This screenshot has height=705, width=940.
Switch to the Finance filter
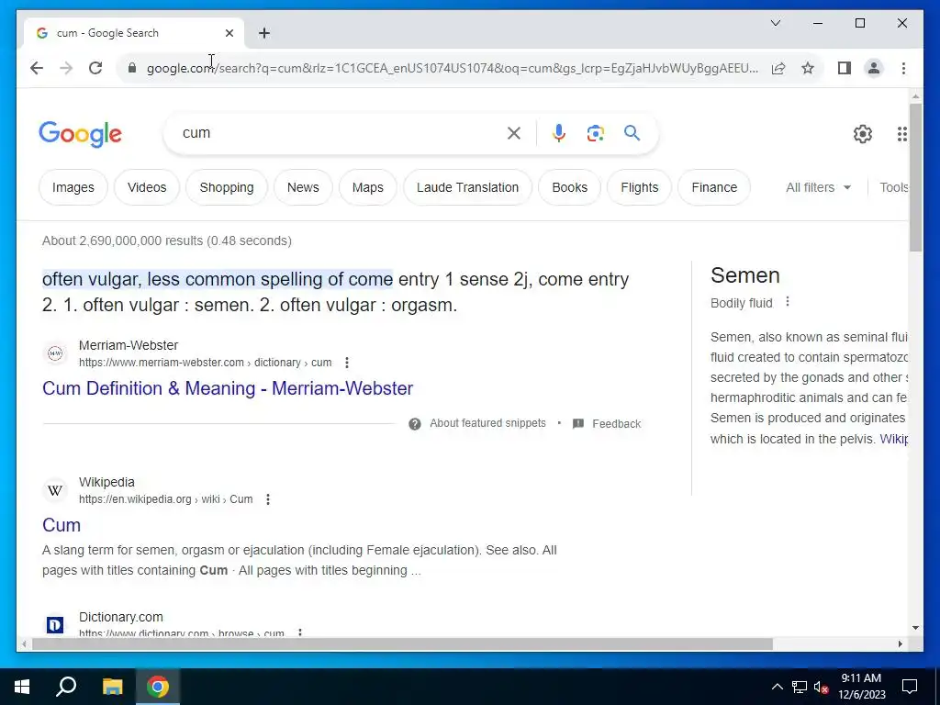(714, 187)
